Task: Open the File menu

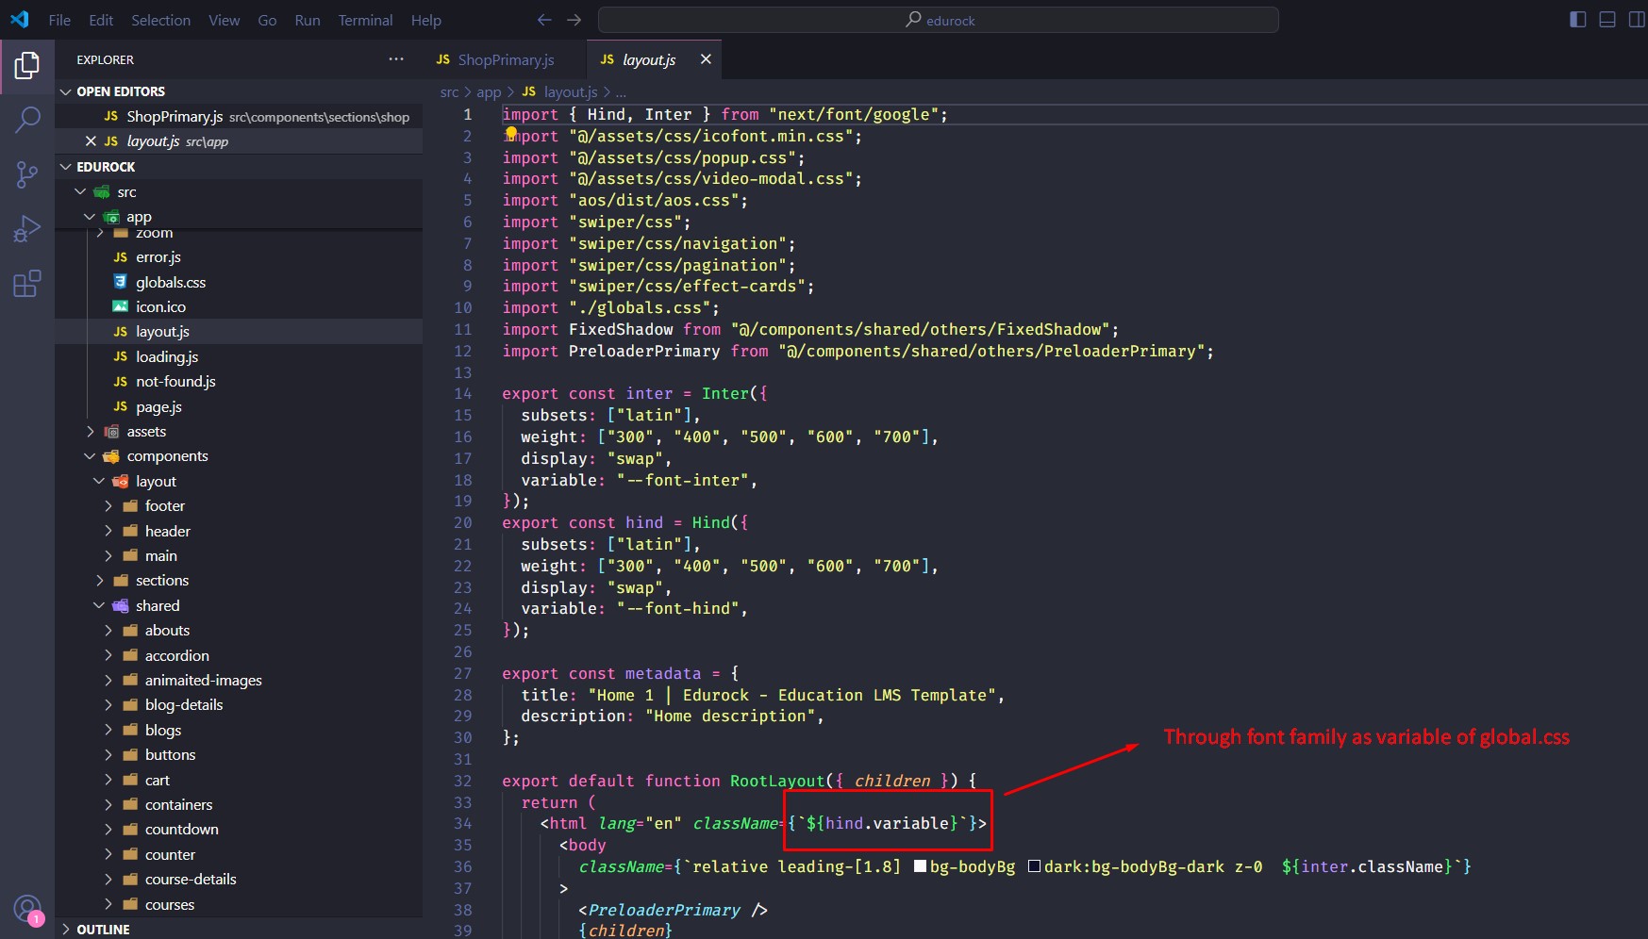Action: coord(59,20)
